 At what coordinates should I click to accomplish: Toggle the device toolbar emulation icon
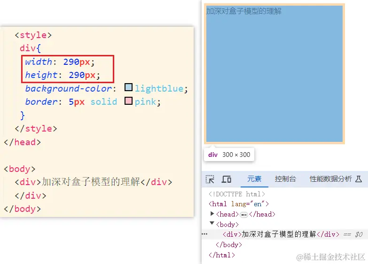tap(227, 179)
